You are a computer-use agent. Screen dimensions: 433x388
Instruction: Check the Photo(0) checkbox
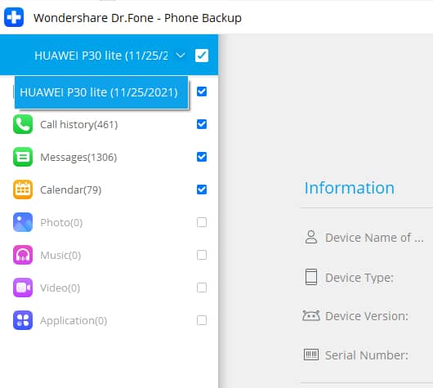(x=202, y=222)
